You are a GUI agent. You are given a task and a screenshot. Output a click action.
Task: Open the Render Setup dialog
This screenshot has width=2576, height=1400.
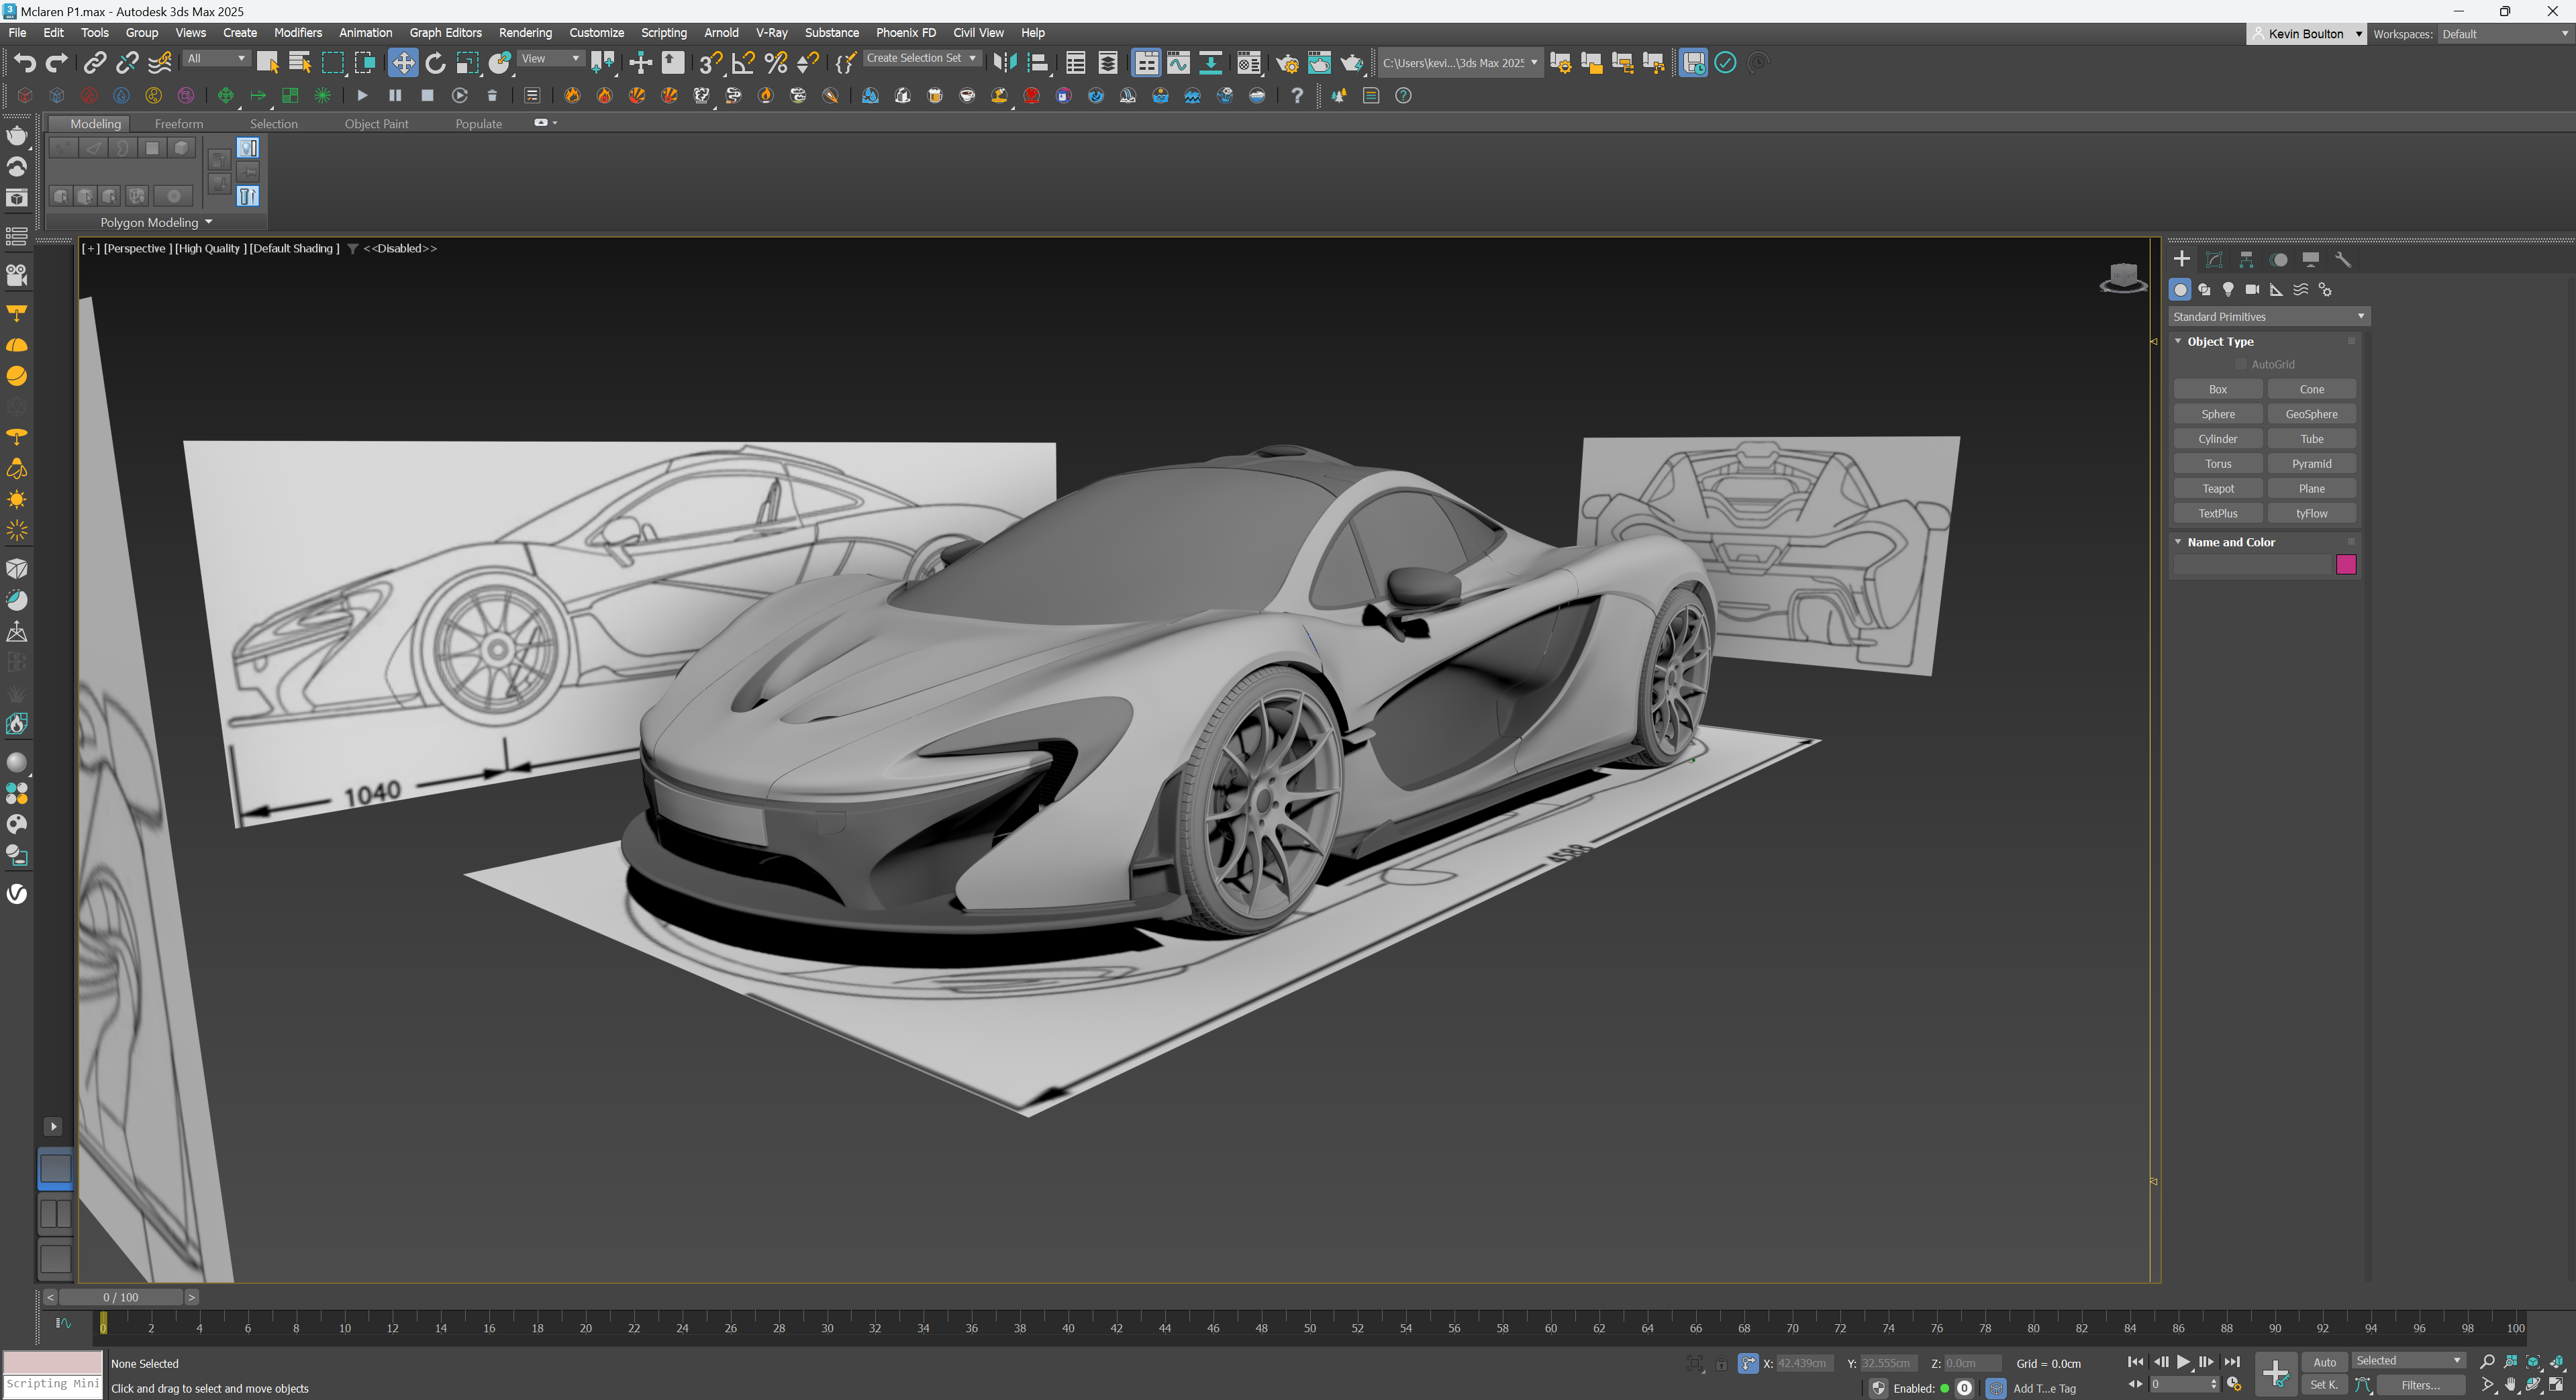pos(1287,63)
